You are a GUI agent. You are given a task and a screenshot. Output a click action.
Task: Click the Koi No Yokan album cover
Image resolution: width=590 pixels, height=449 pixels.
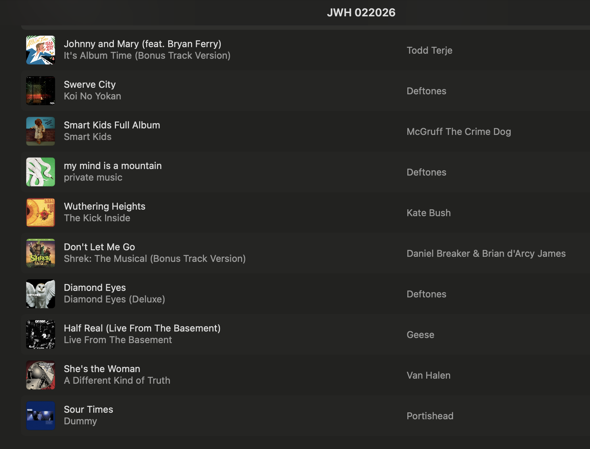(x=41, y=91)
